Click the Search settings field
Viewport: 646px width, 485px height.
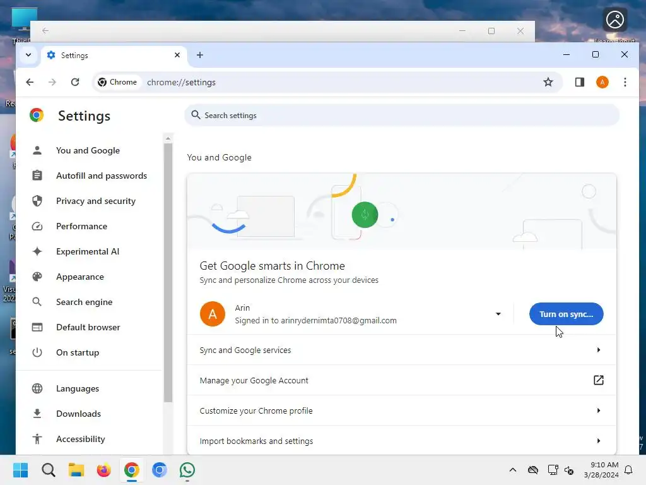pyautogui.click(x=402, y=116)
